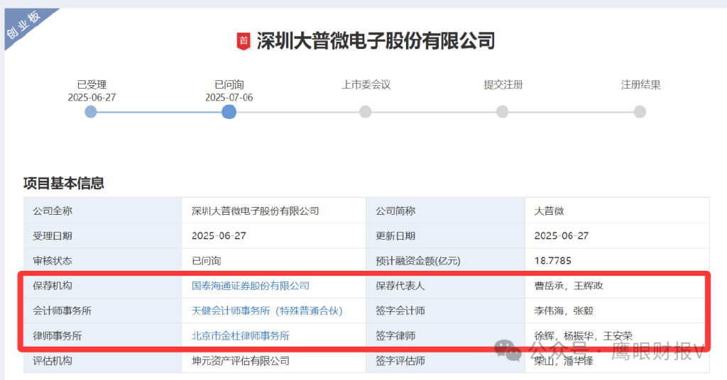The image size is (727, 380).
Task: Click the 已问询 stage label
Action: tap(229, 84)
